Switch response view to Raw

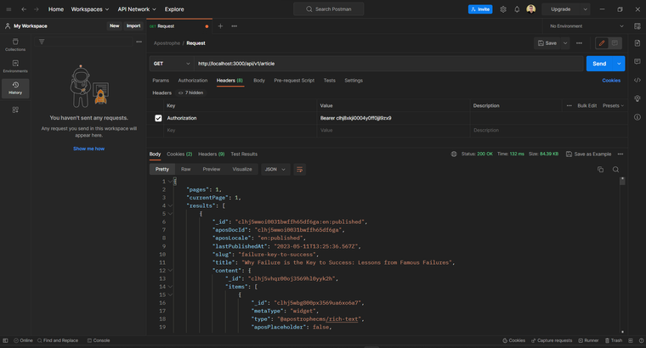pyautogui.click(x=186, y=170)
